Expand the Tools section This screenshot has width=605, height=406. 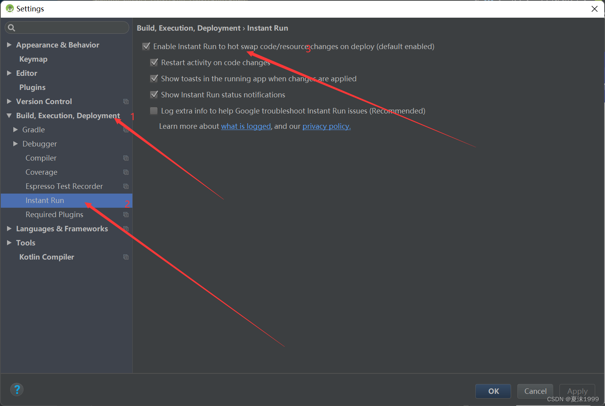(9, 243)
